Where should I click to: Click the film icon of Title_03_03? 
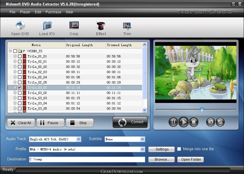[24, 98]
